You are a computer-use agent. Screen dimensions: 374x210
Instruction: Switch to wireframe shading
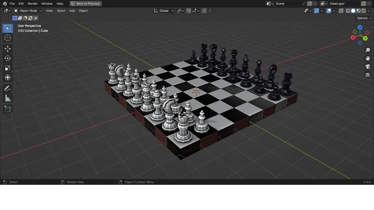pos(348,11)
